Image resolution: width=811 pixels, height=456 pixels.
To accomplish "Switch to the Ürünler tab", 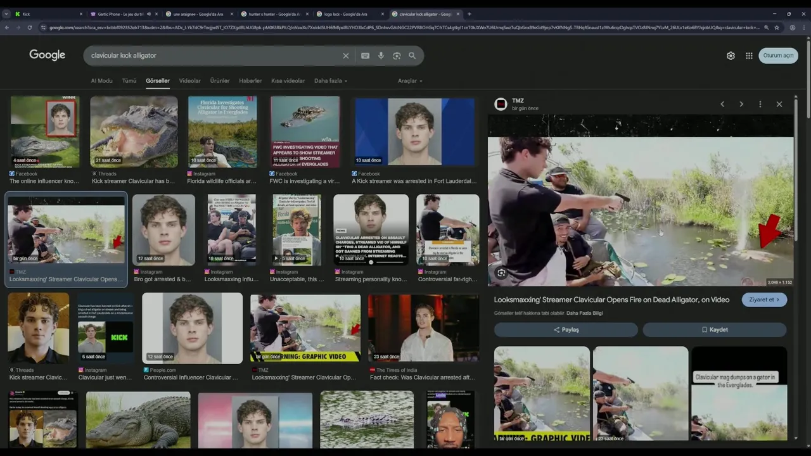I will (220, 81).
